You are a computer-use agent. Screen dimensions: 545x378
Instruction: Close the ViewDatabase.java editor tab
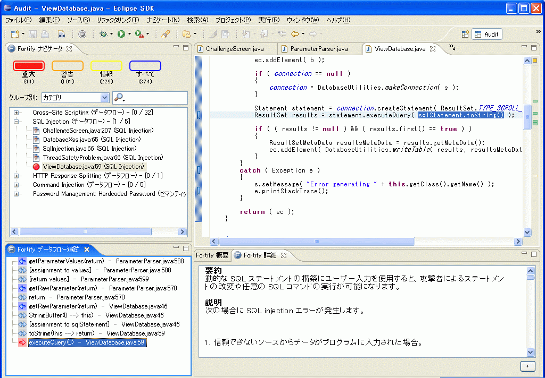pos(433,49)
